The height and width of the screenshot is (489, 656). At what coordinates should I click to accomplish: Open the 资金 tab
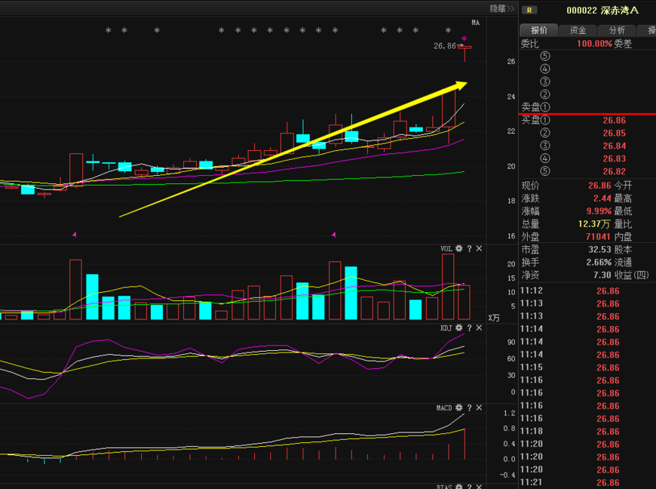point(578,30)
